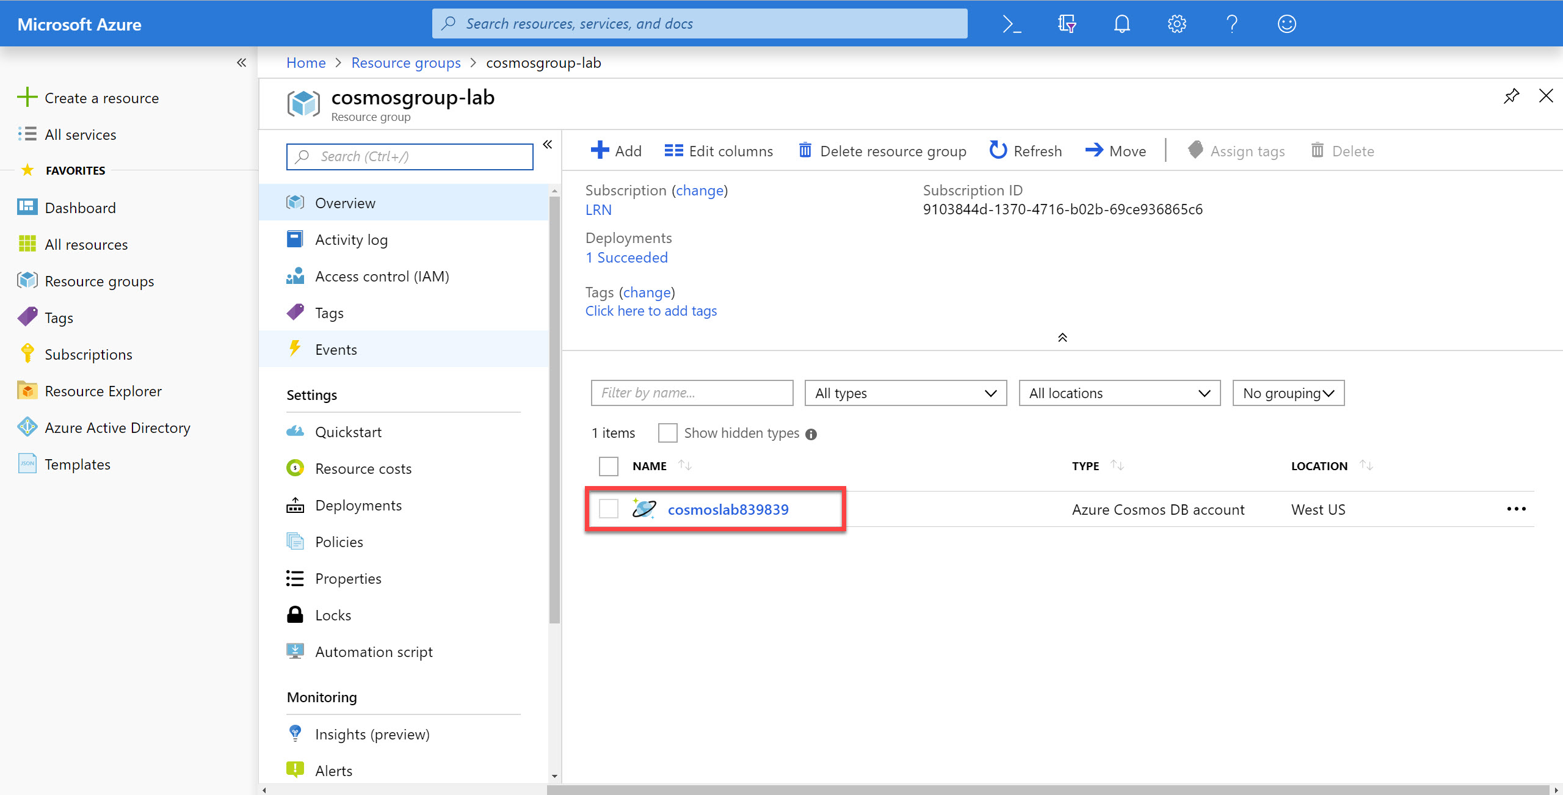Open the All locations dropdown

(1119, 393)
